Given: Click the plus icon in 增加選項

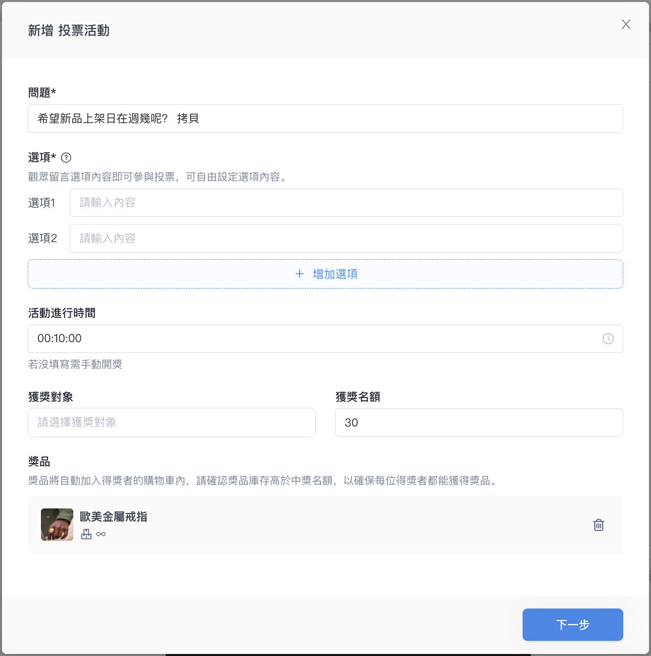Looking at the screenshot, I should click(x=300, y=274).
